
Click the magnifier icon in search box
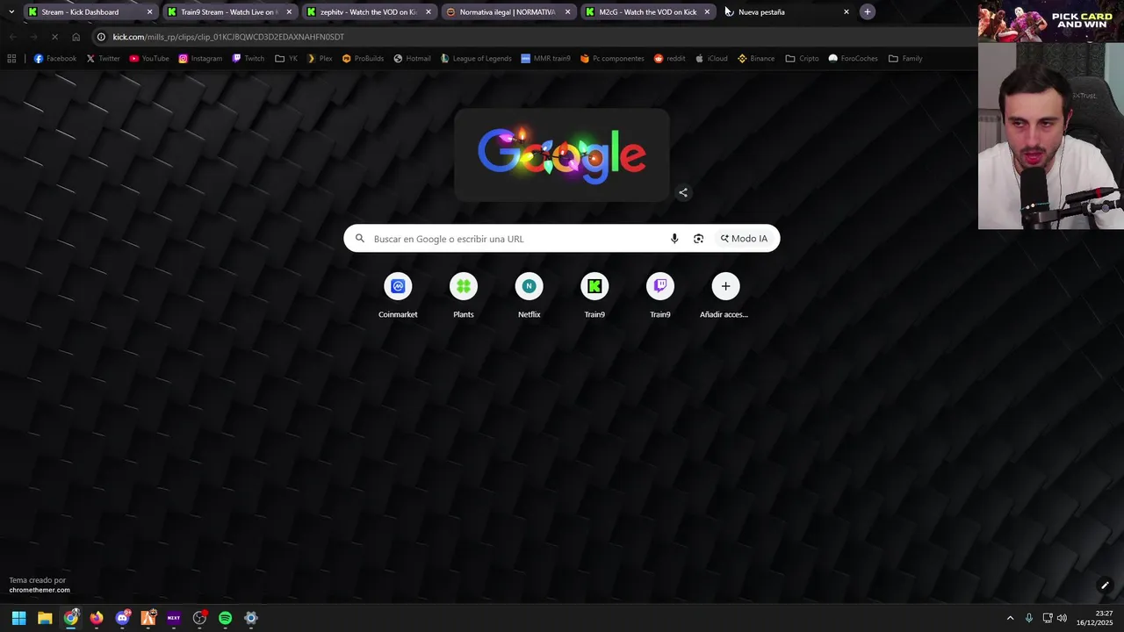coord(359,239)
